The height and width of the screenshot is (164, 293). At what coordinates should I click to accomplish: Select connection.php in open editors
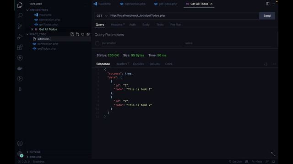tap(49, 20)
